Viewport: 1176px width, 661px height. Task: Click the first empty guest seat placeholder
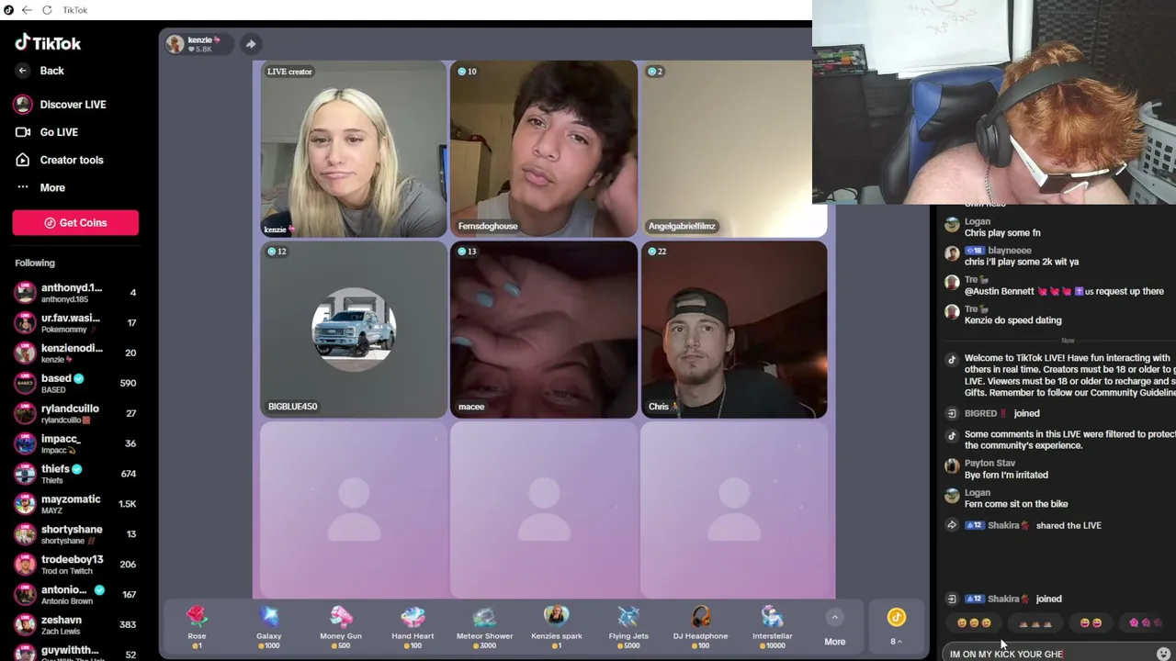(353, 510)
